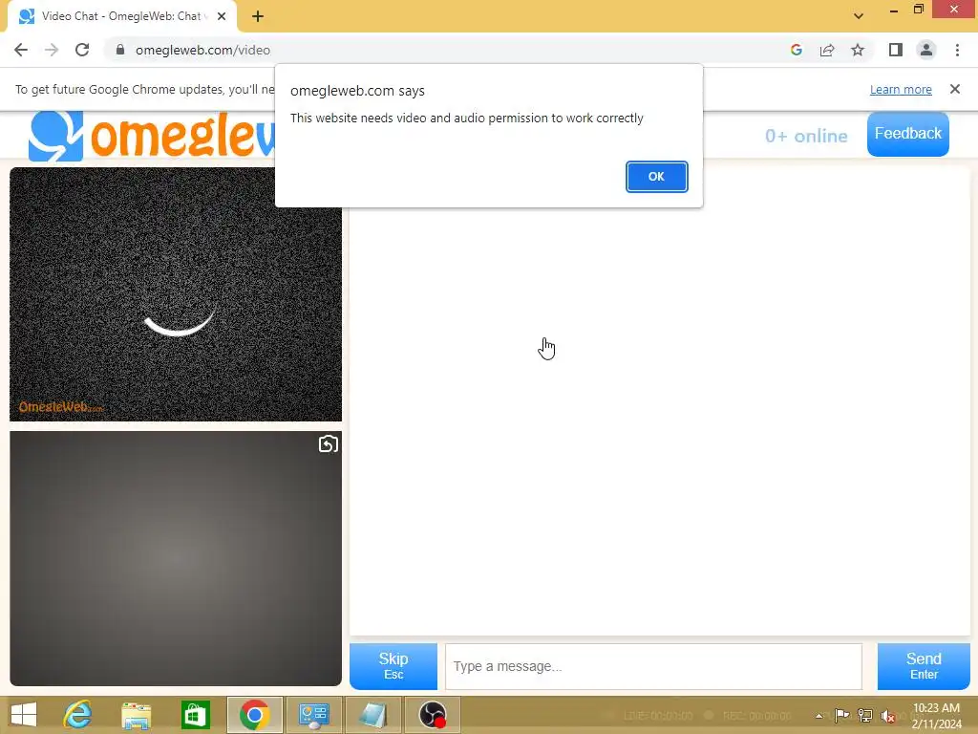The height and width of the screenshot is (734, 978).
Task: Open OBS Studio from the taskbar
Action: 433,715
